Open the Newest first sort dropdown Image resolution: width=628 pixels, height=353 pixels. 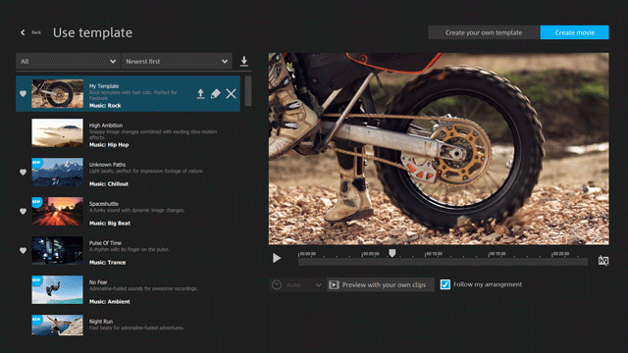pyautogui.click(x=177, y=61)
